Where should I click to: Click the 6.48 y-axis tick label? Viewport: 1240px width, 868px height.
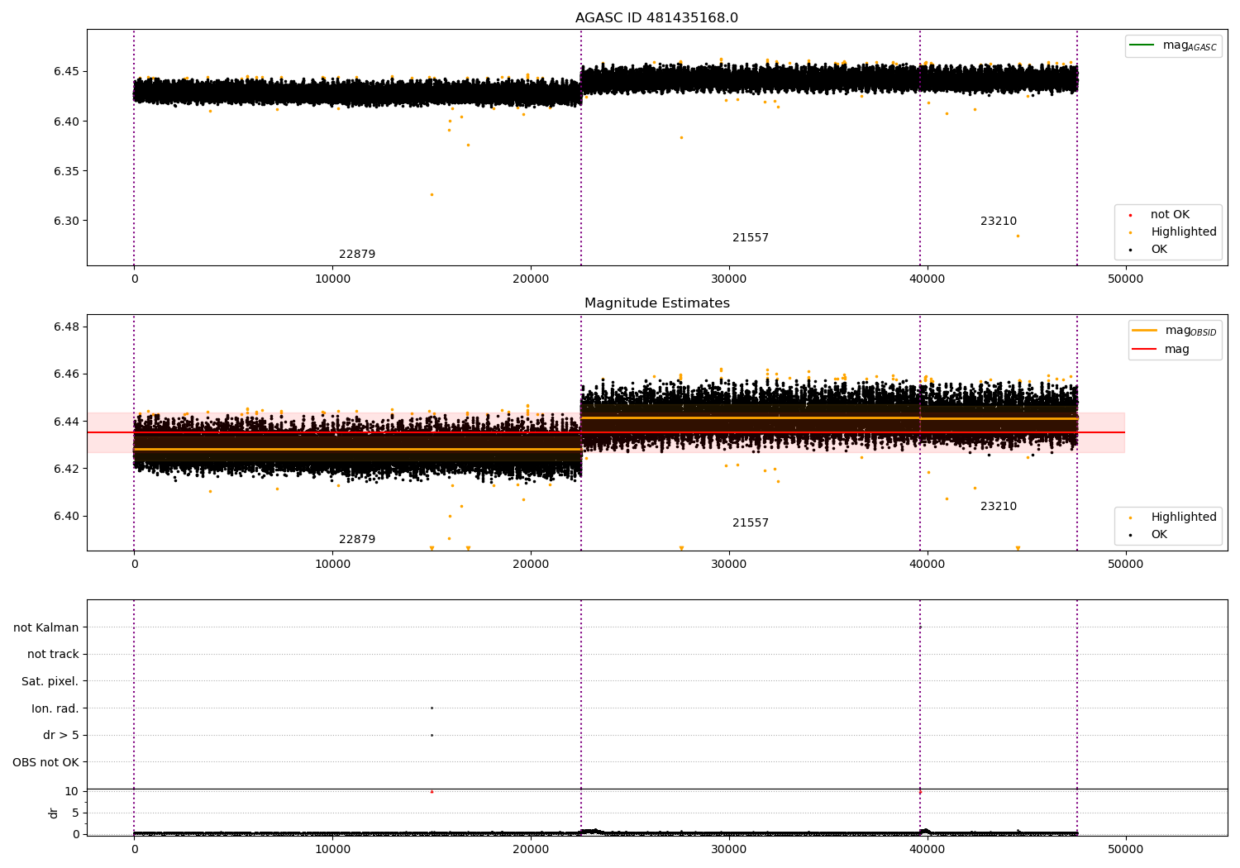(x=66, y=327)
